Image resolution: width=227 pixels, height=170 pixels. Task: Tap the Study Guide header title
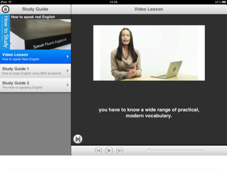point(35,9)
